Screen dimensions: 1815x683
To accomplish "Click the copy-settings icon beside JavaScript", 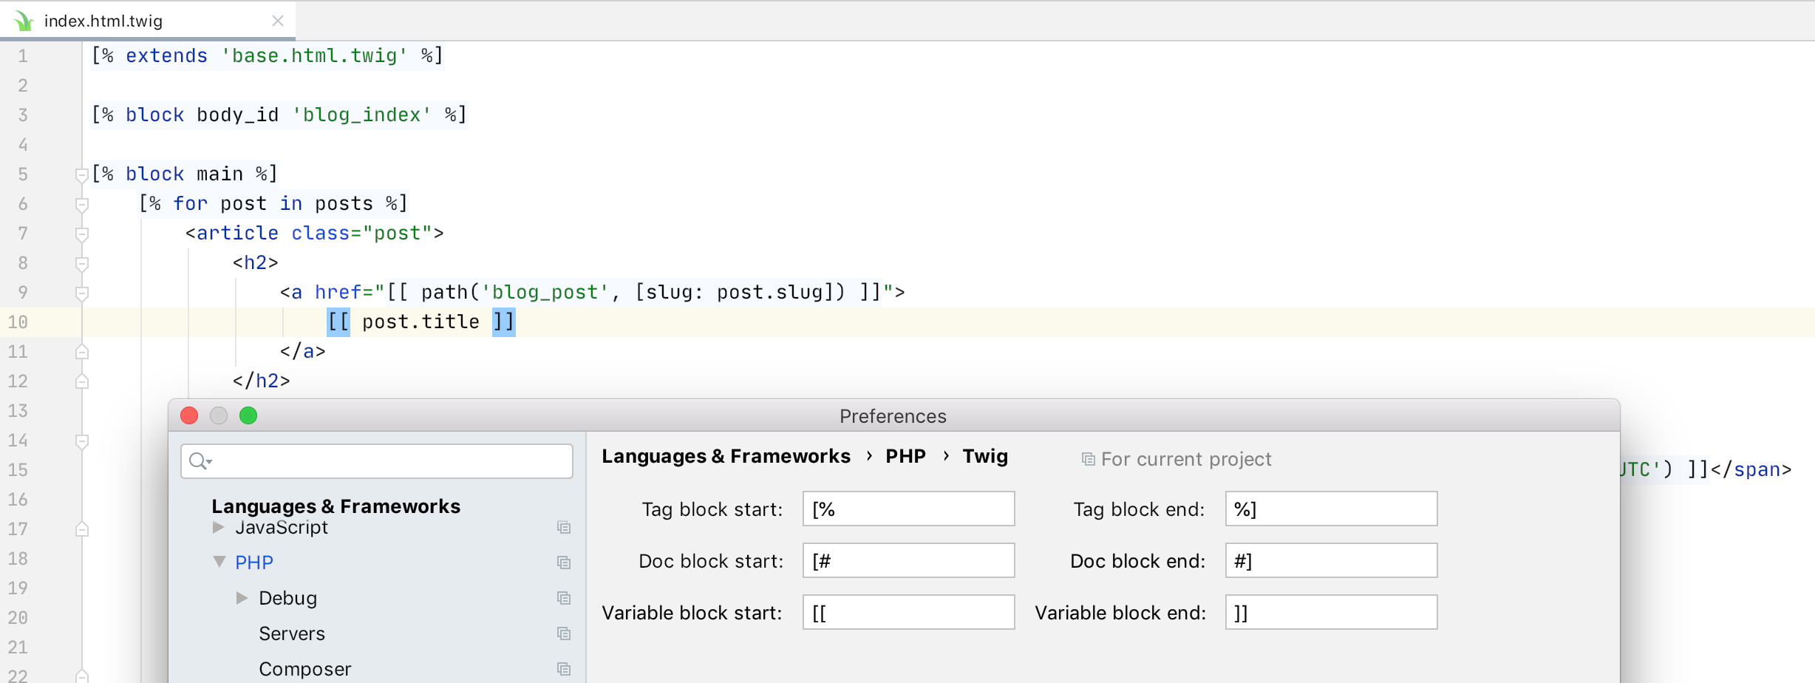I will [564, 527].
